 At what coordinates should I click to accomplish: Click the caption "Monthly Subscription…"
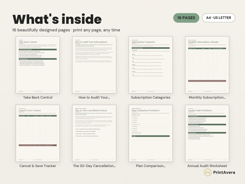point(207,97)
